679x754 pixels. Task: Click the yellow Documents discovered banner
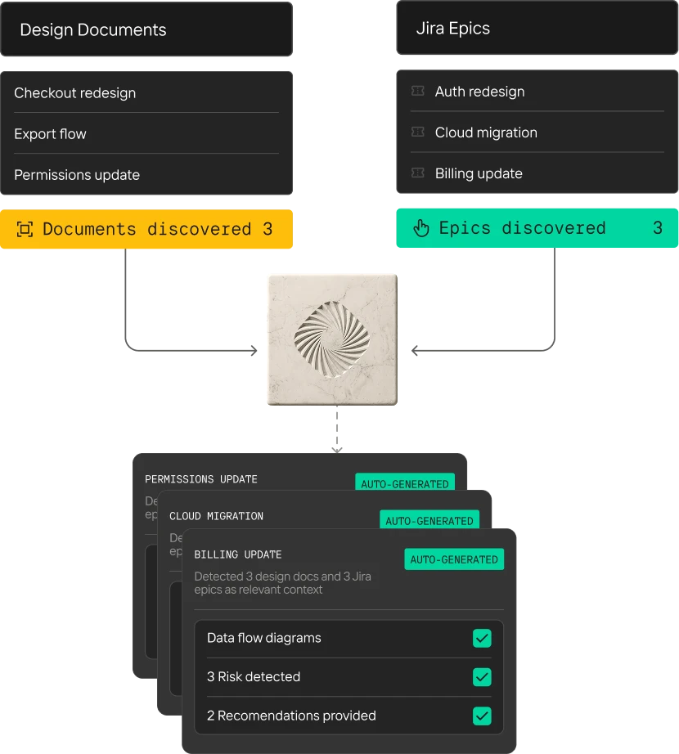pyautogui.click(x=146, y=229)
